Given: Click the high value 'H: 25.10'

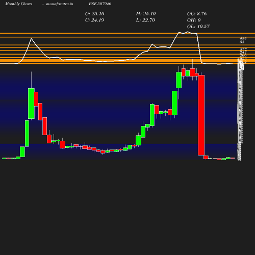Looking at the screenshot, I should coord(146,14).
